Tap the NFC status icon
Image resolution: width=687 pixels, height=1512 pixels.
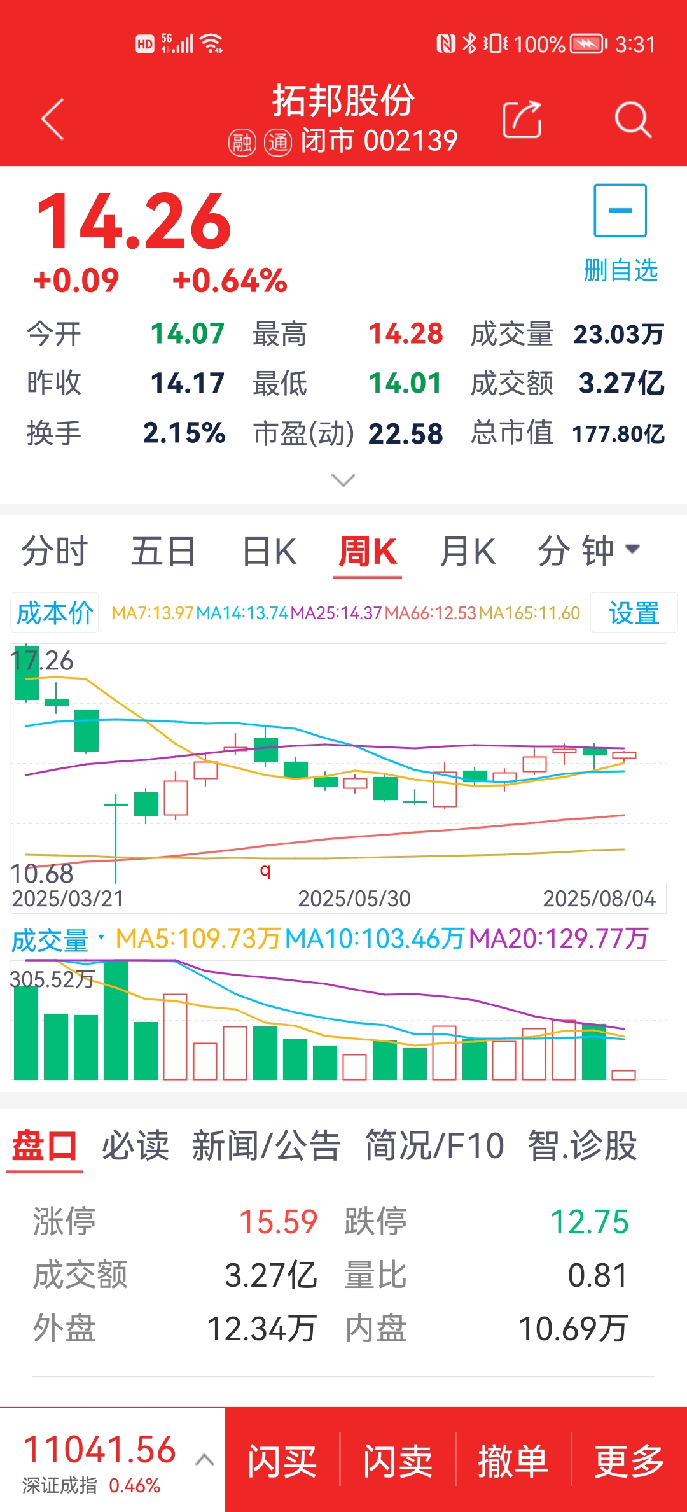[x=446, y=44]
